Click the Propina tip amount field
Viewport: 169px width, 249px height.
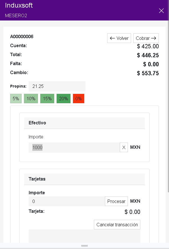(57, 86)
